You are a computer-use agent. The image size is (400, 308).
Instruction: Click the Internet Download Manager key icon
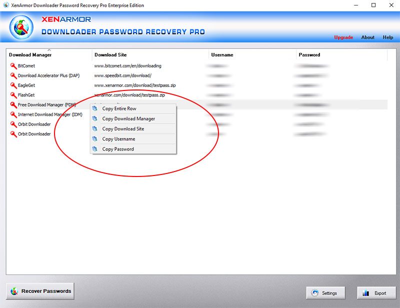pyautogui.click(x=13, y=114)
